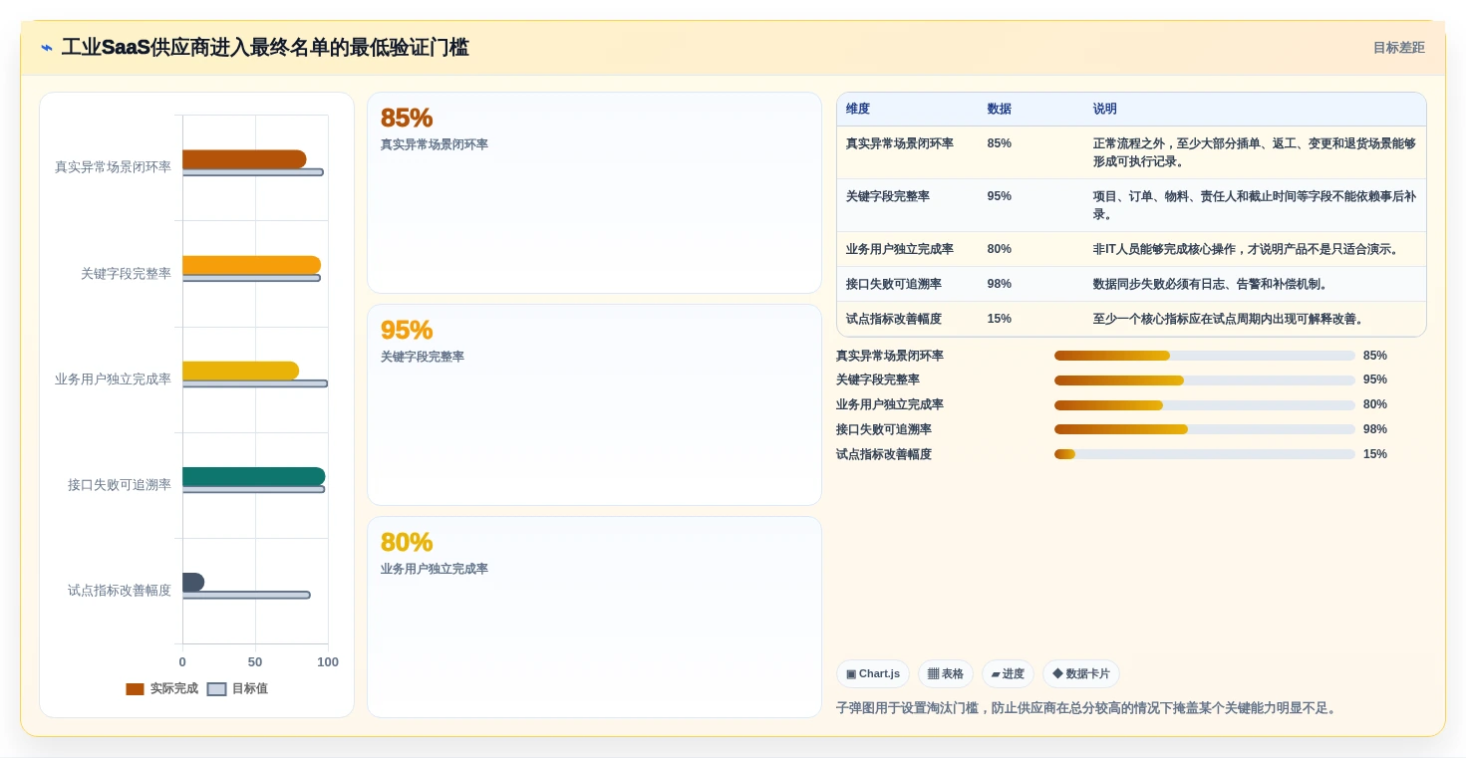The image size is (1466, 758).
Task: Click the 目标差距 label in the header
Action: pyautogui.click(x=1398, y=48)
